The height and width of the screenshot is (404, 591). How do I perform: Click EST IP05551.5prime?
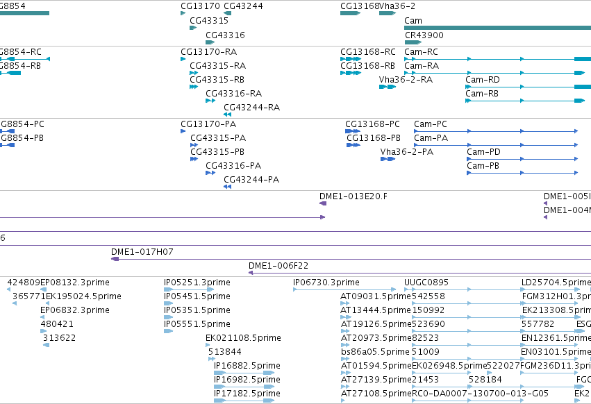pyautogui.click(x=169, y=331)
